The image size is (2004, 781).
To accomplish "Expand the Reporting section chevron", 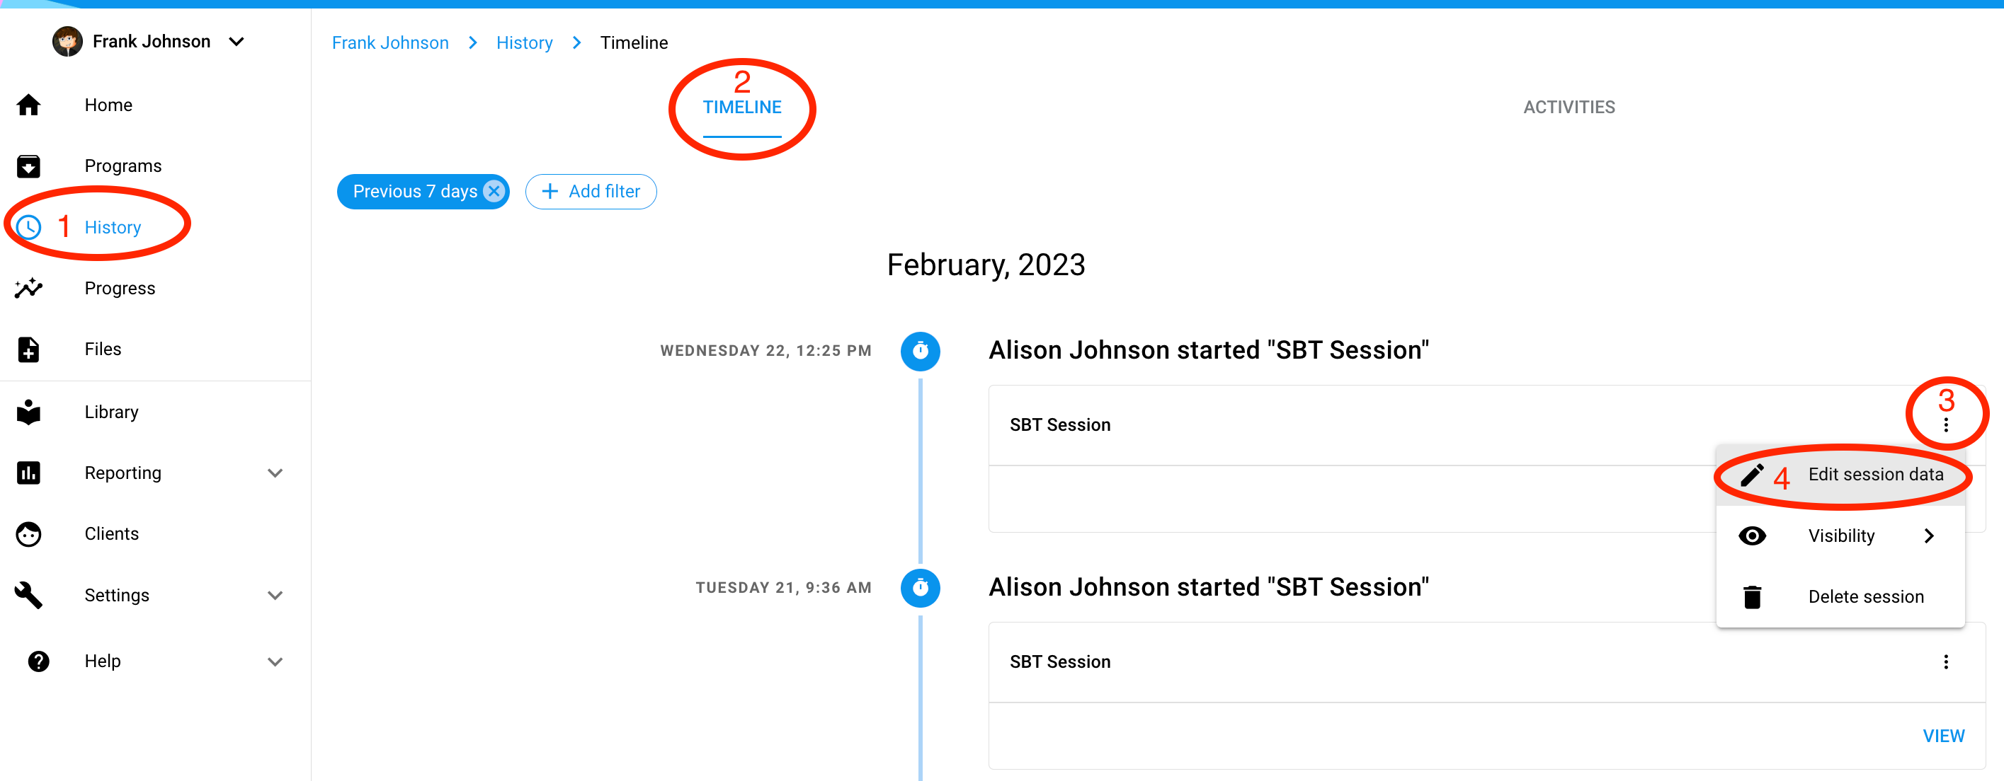I will point(275,473).
